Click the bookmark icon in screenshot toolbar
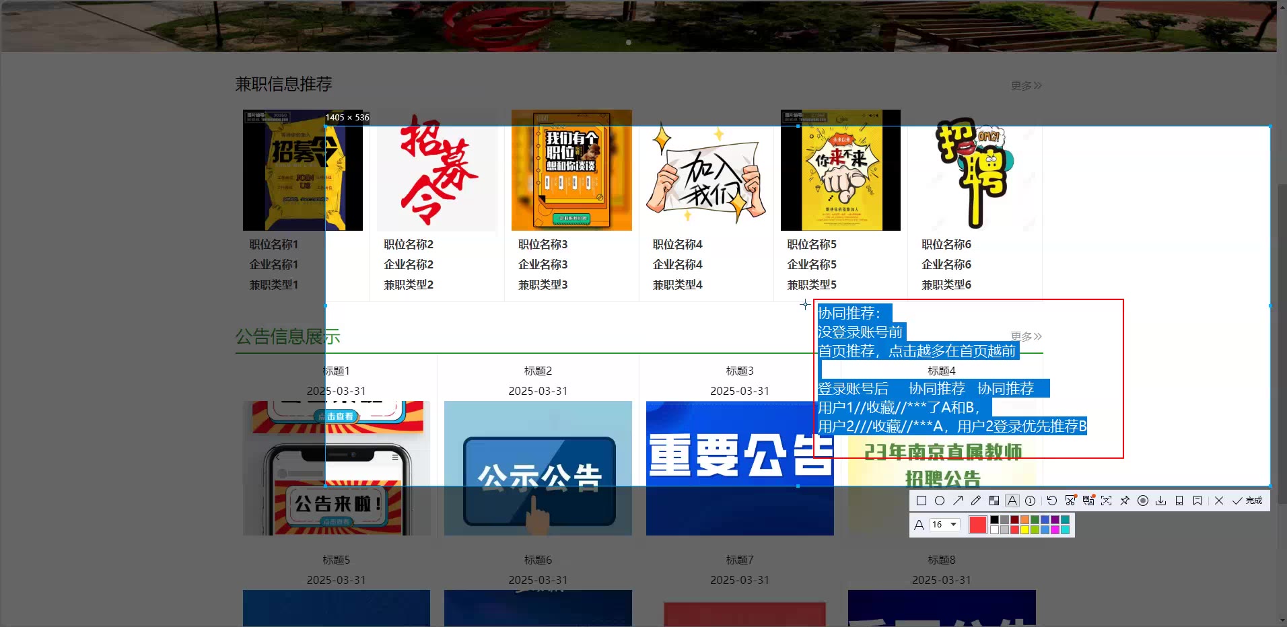This screenshot has height=627, width=1287. pyautogui.click(x=1197, y=501)
